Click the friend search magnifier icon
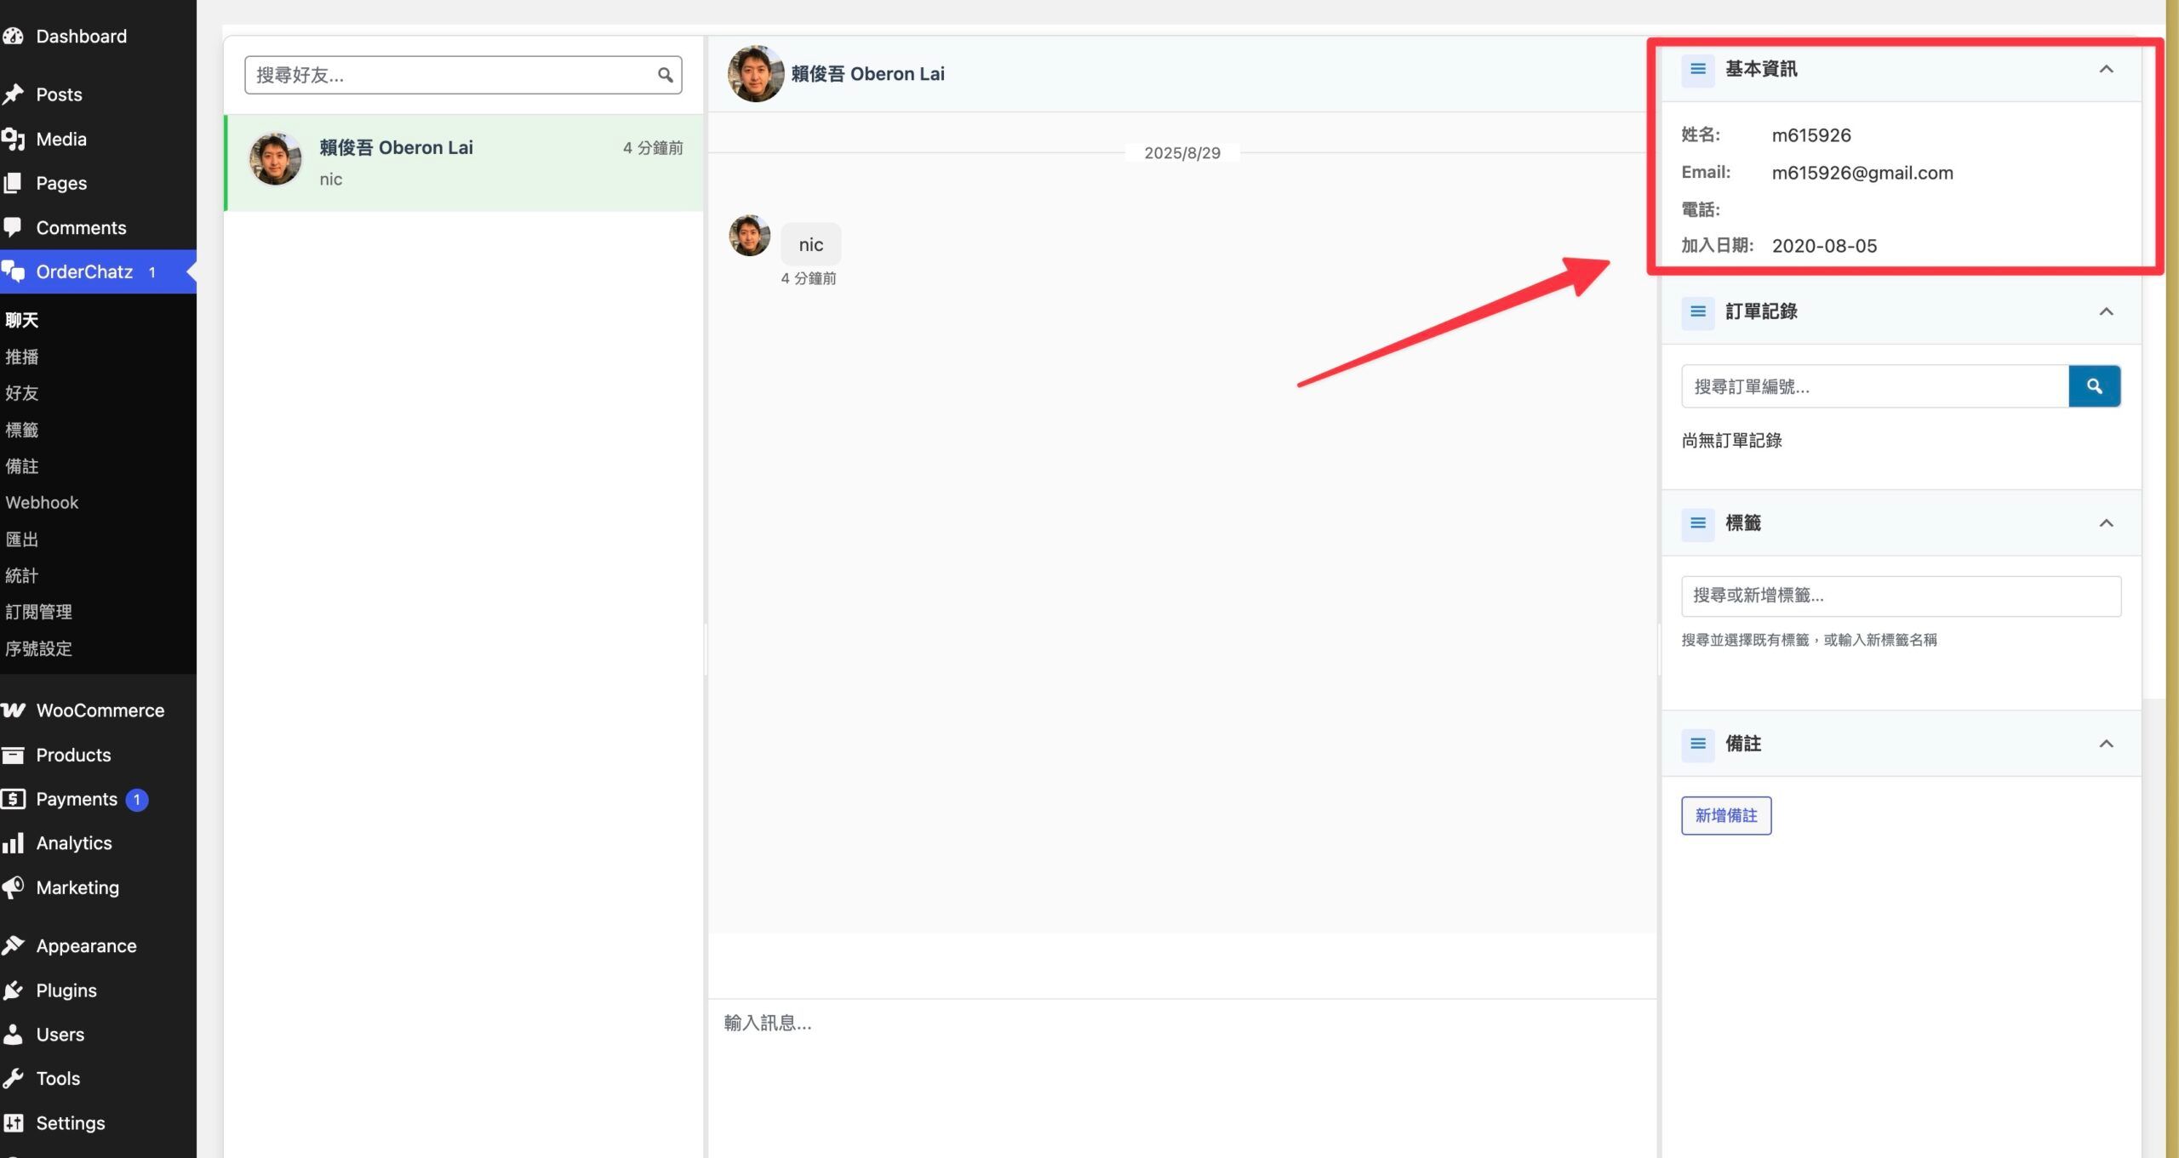 [665, 75]
